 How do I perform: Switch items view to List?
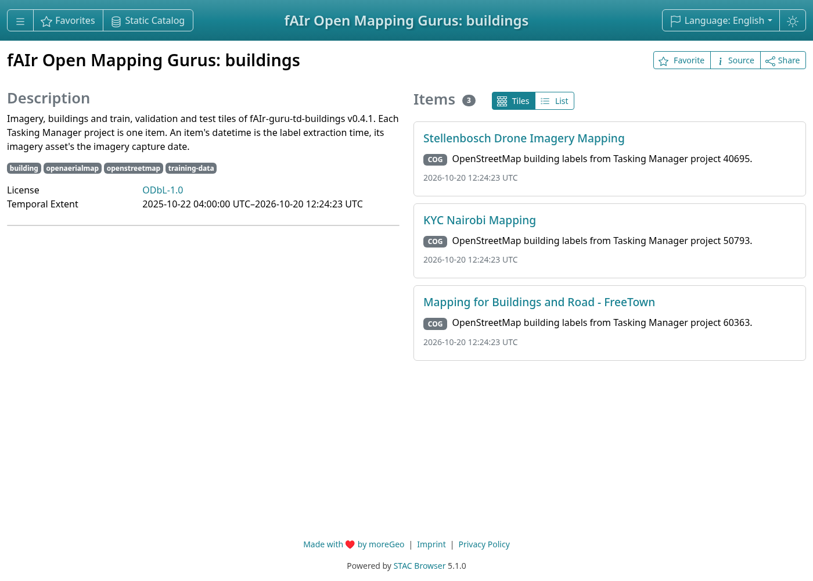tap(555, 101)
